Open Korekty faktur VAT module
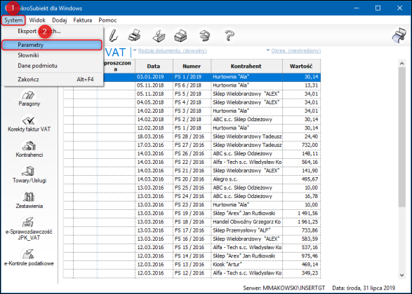The height and width of the screenshot is (294, 412). [x=29, y=123]
